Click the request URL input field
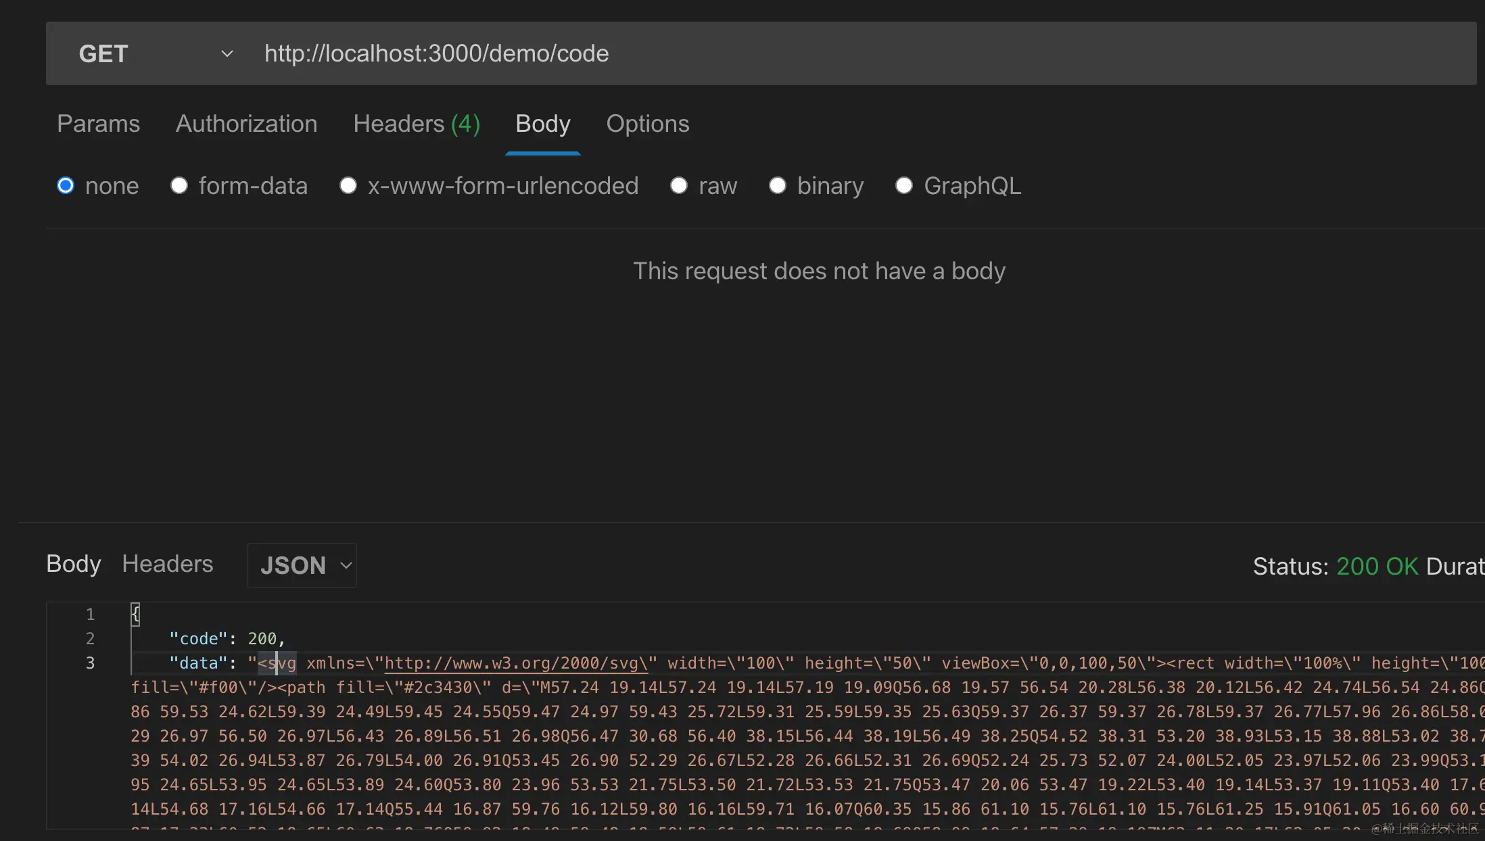This screenshot has height=841, width=1485. click(811, 53)
